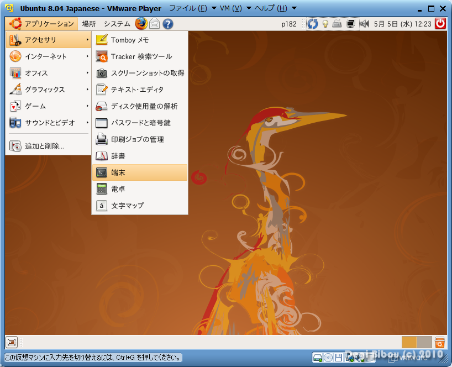Click the VMware network adapter status icon

point(350,358)
